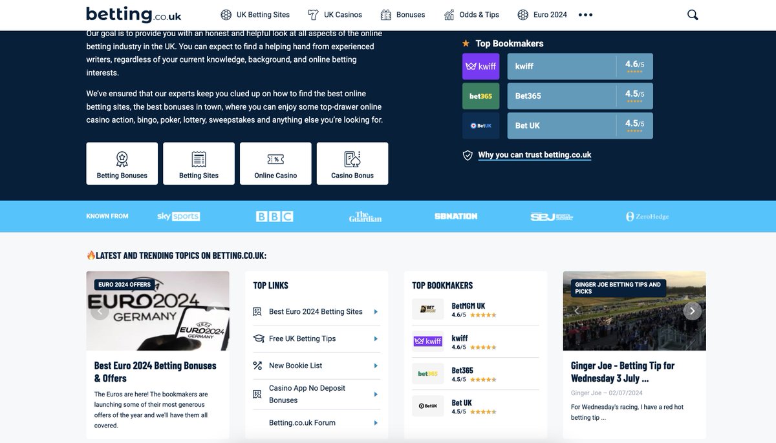The height and width of the screenshot is (443, 776).
Task: Click the ZeroHedge logo
Action: click(x=647, y=216)
